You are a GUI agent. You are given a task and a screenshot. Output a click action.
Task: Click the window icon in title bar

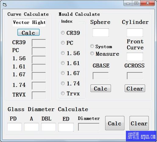click(x=5, y=5)
